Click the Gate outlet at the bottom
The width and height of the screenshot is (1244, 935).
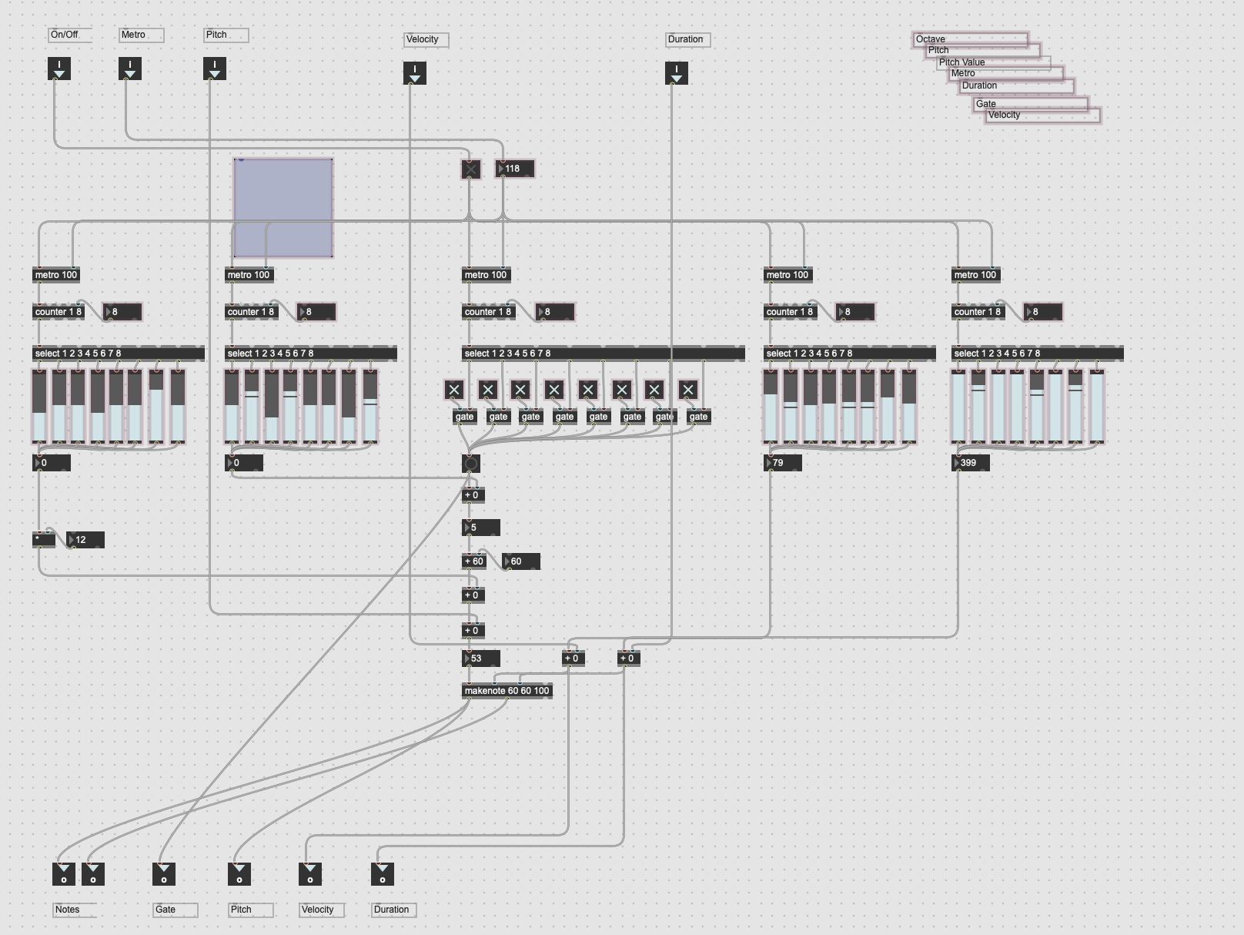(x=164, y=874)
